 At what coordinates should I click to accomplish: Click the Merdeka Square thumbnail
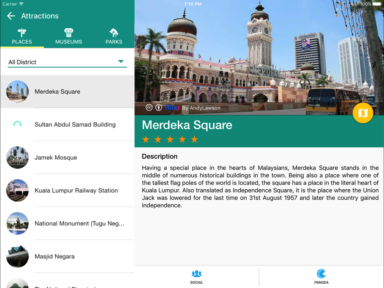coord(17,92)
